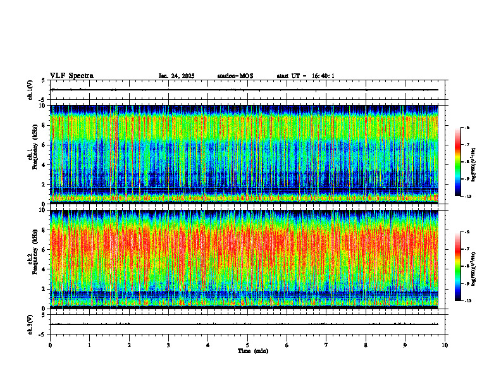Viewport: 501px width, 387px height.
Task: Click the 'Time (min)' axis label
Action: coord(253,351)
